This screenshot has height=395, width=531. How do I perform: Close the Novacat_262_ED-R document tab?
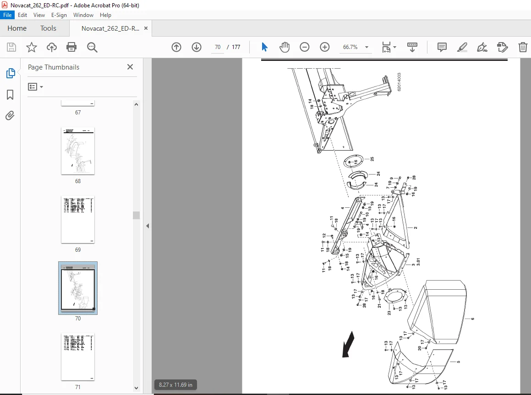[146, 28]
